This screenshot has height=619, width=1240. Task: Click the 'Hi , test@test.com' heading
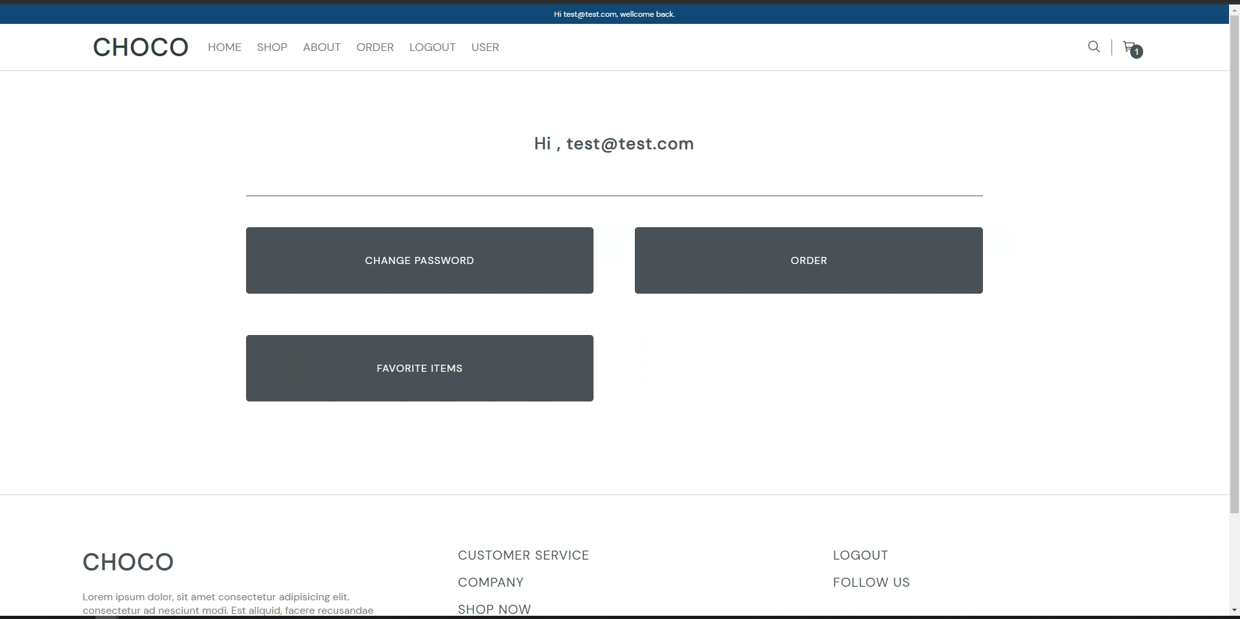614,143
